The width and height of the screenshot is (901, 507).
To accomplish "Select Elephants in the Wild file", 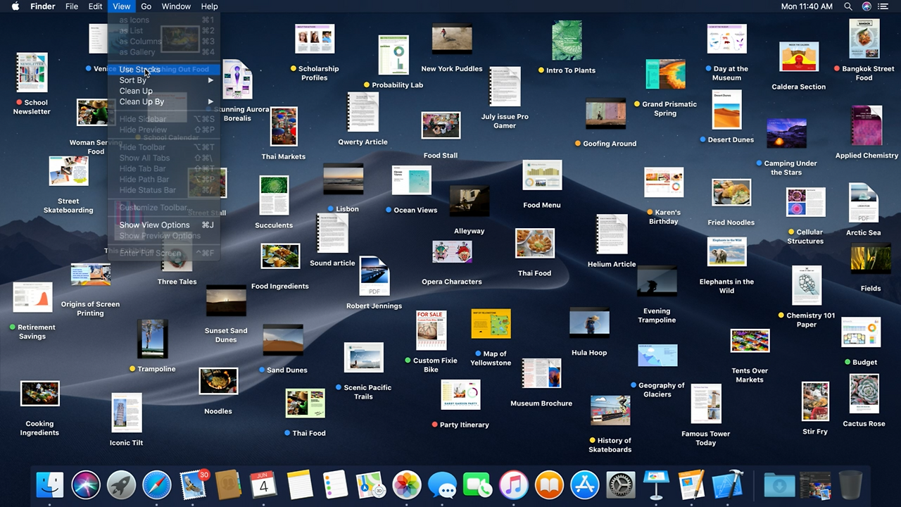I will click(x=726, y=251).
